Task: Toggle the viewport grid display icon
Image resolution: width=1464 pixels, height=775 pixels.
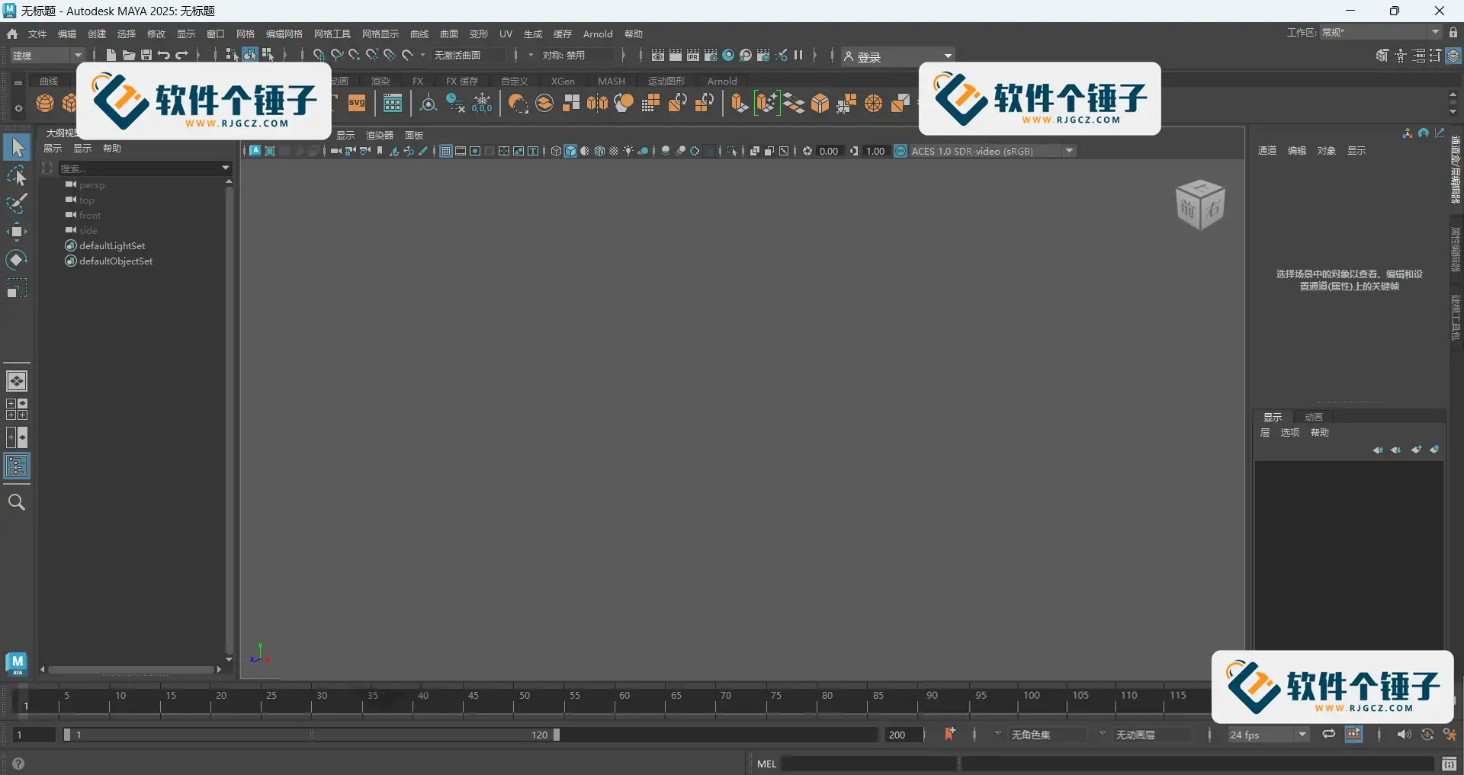Action: (x=446, y=151)
